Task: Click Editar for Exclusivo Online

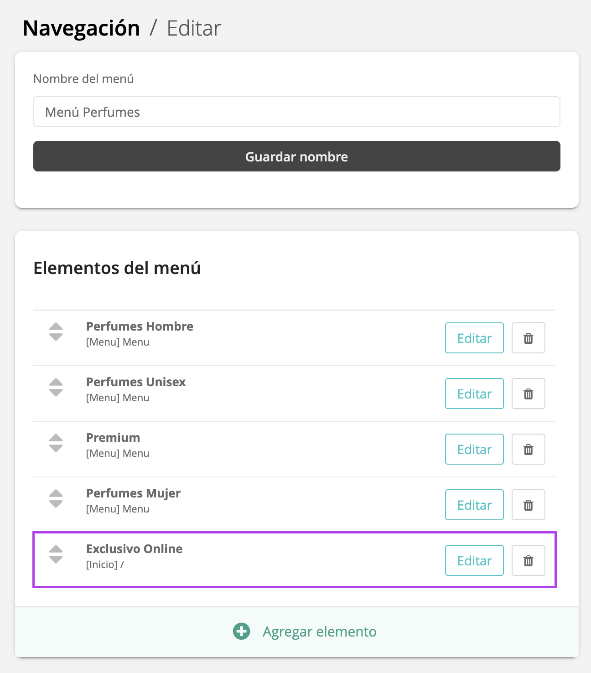Action: click(474, 560)
